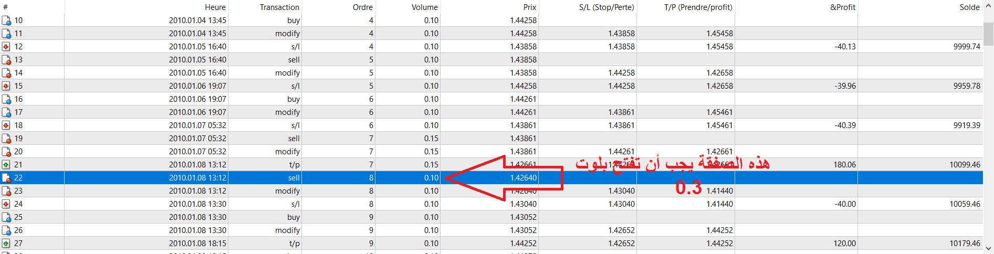The height and width of the screenshot is (254, 994).
Task: Click the buy order icon in row 10
Action: [6, 20]
